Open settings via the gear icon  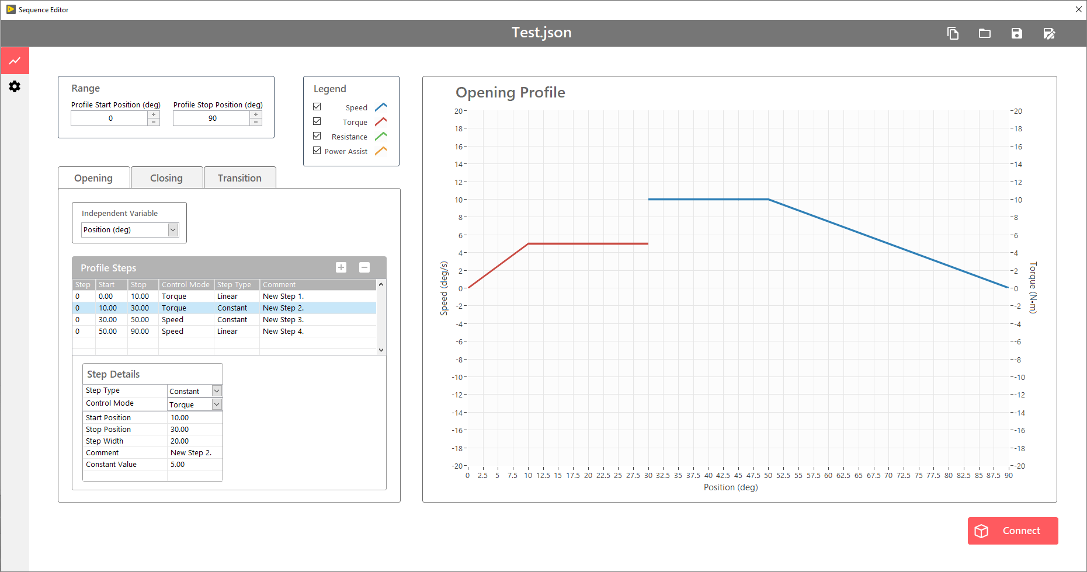pyautogui.click(x=15, y=86)
